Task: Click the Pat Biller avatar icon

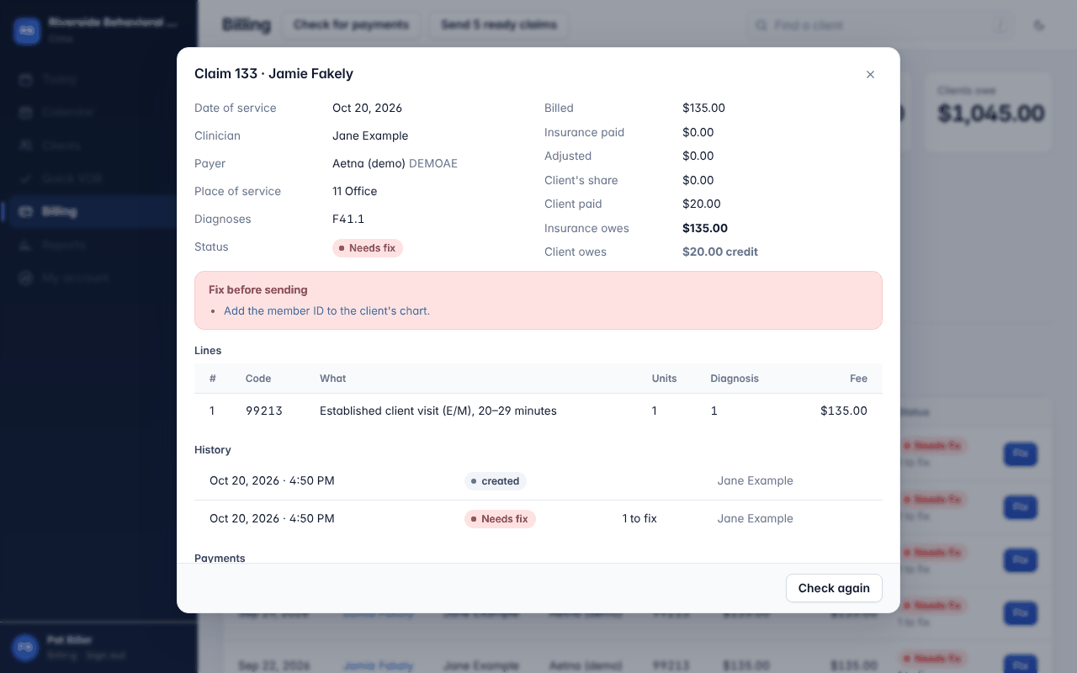Action: tap(26, 647)
